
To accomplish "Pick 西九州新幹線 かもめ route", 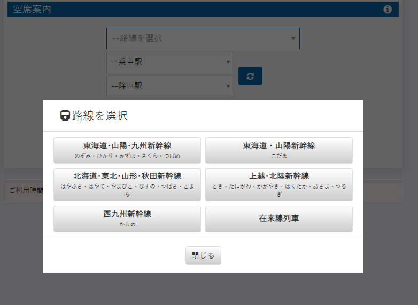I will 127,219.
